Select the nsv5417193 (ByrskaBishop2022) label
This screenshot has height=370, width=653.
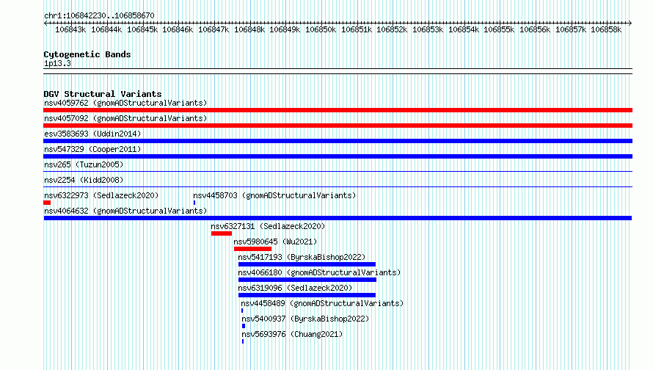[x=302, y=257]
